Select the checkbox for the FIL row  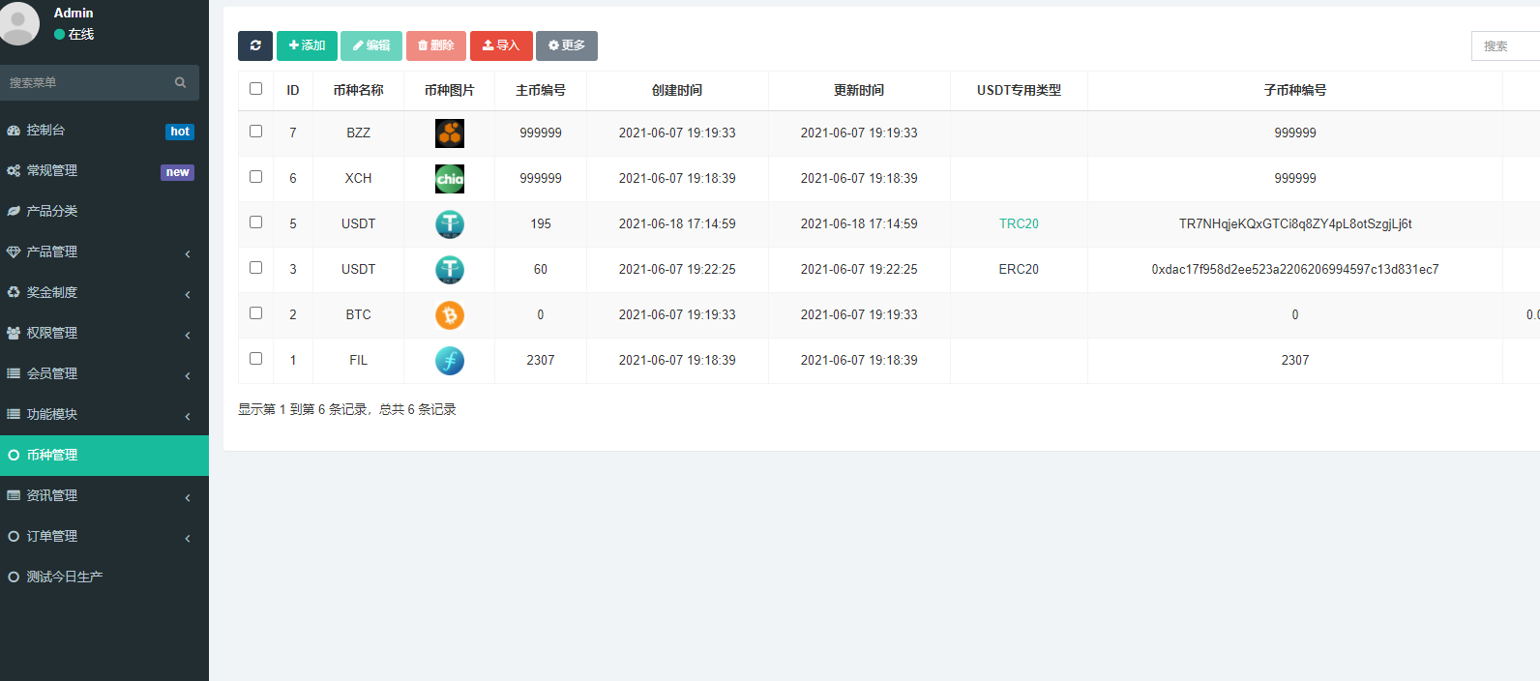[255, 359]
